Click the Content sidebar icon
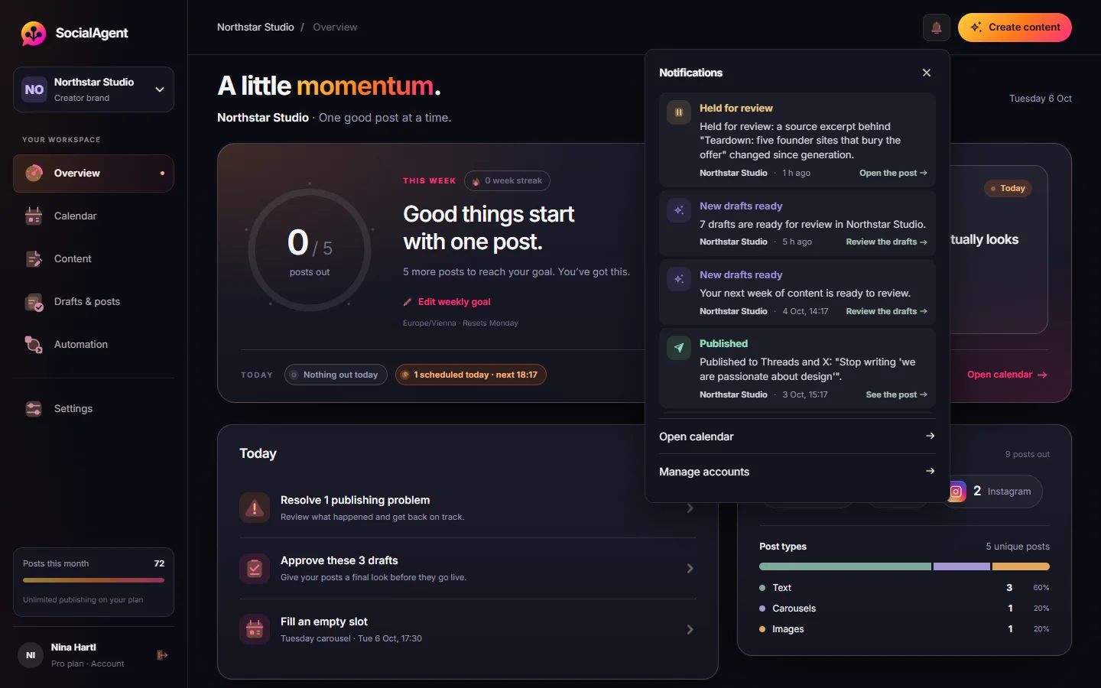This screenshot has width=1101, height=688. coord(34,259)
